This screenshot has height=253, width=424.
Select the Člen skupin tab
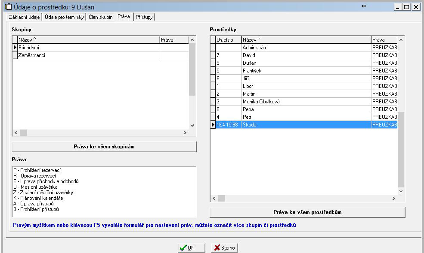[x=101, y=17]
